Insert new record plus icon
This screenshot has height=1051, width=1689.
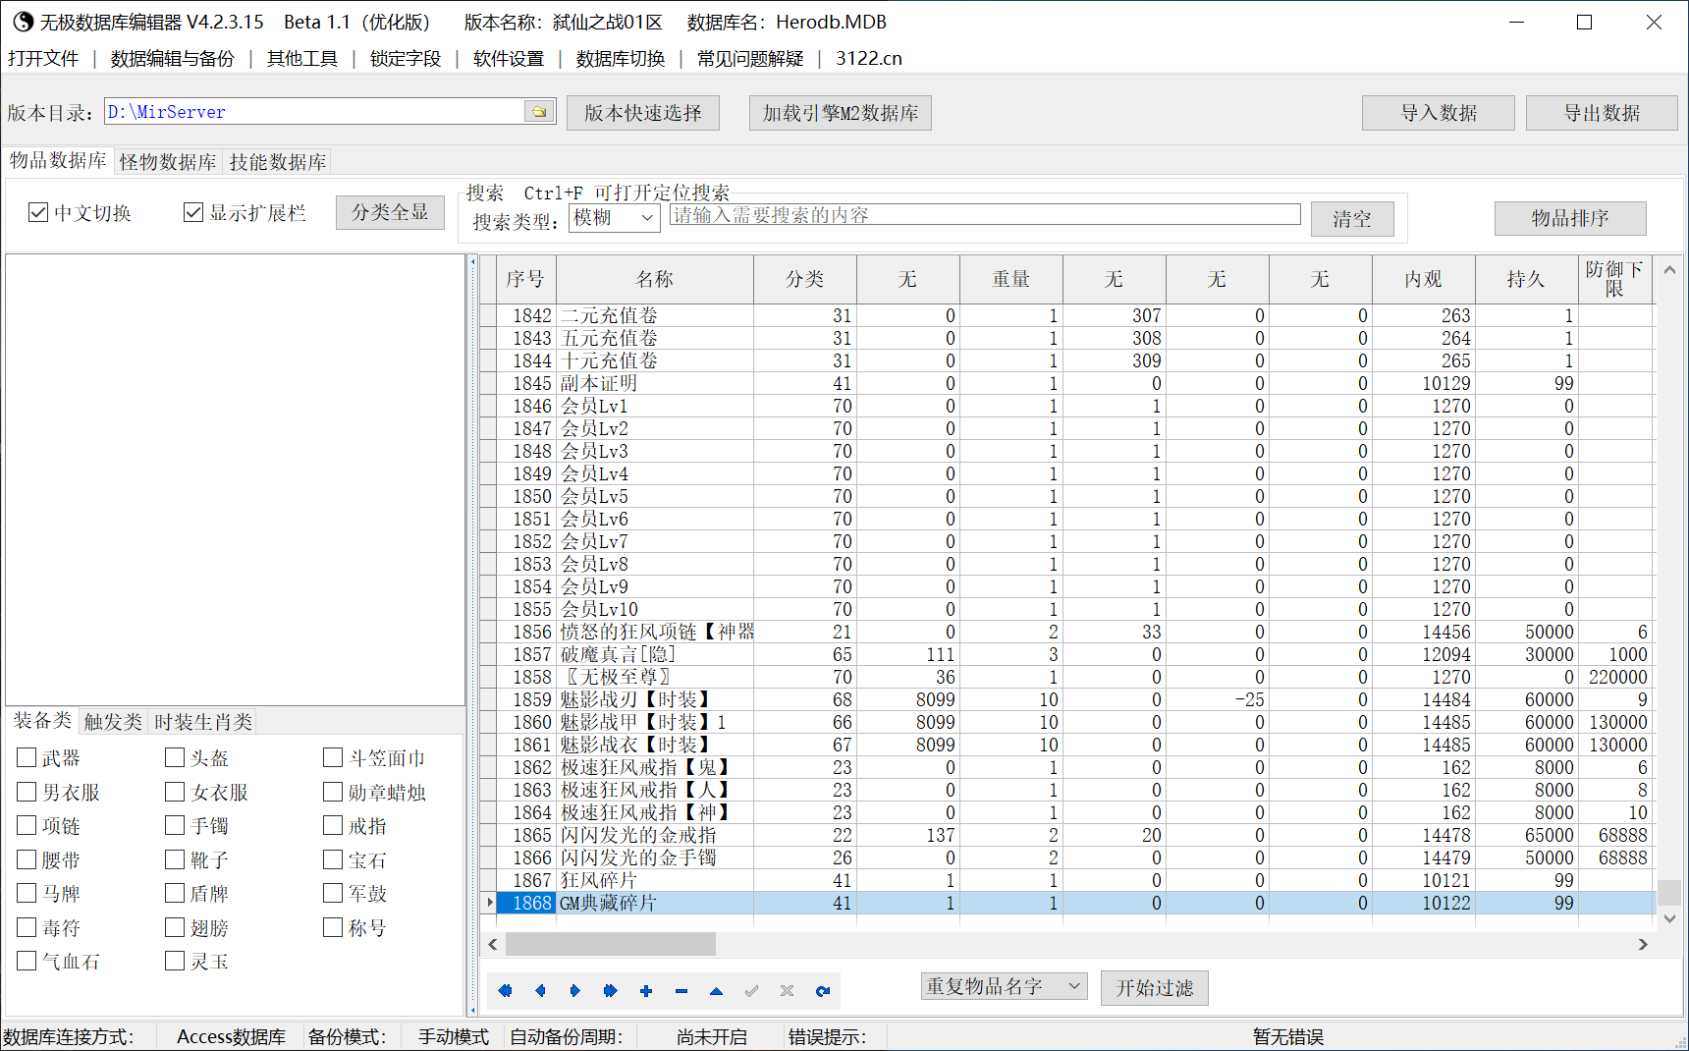[x=646, y=990]
